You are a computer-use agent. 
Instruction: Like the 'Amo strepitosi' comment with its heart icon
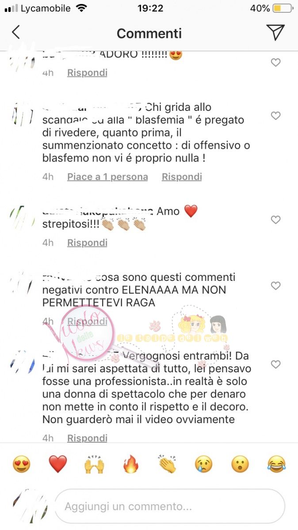(275, 220)
